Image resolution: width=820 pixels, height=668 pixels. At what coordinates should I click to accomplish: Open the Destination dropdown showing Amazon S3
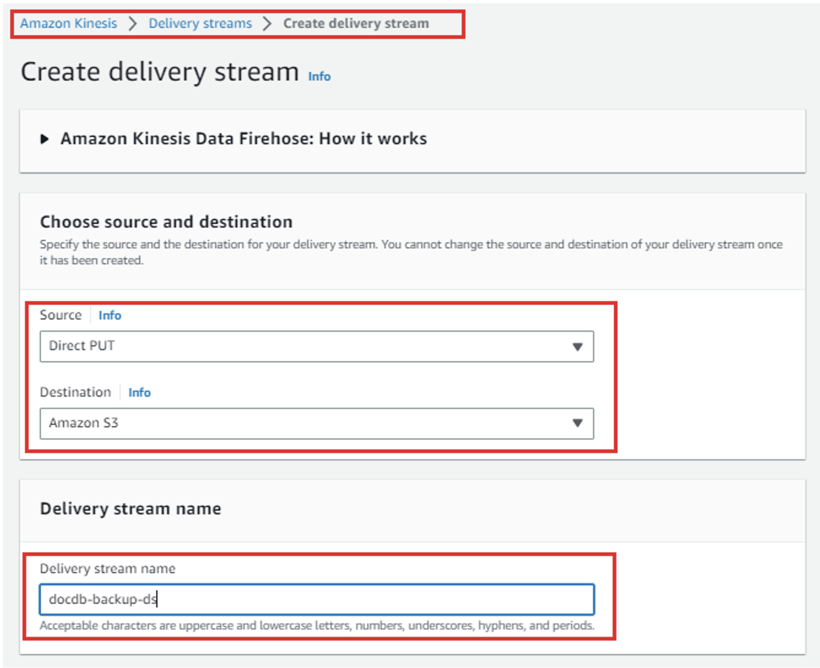(317, 423)
